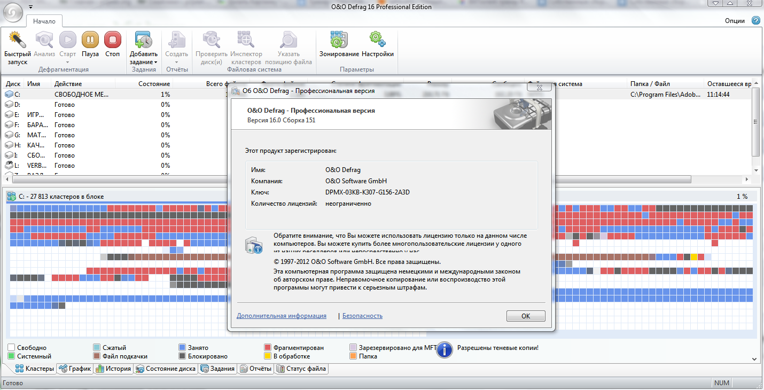Click the remaining time 11:14:44 cell
The width and height of the screenshot is (764, 390).
[719, 95]
